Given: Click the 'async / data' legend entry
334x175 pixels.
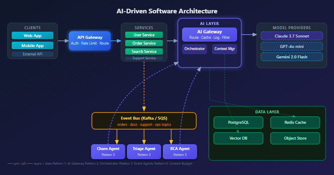Looking at the screenshot, I should tap(39, 163).
